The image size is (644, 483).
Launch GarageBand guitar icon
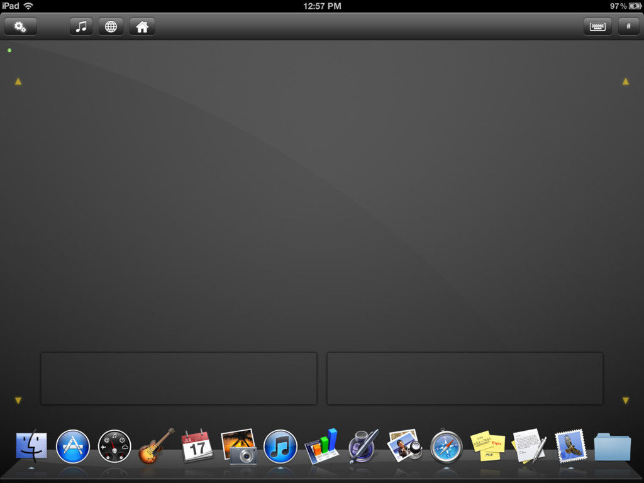point(156,446)
